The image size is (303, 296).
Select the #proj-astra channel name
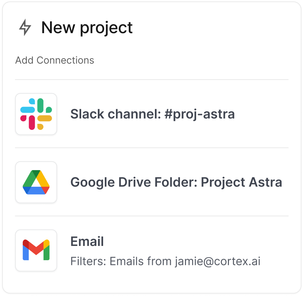[x=200, y=114]
